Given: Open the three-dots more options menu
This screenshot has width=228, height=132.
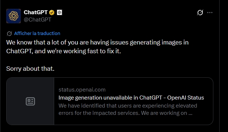Looking at the screenshot, I should coord(210,13).
